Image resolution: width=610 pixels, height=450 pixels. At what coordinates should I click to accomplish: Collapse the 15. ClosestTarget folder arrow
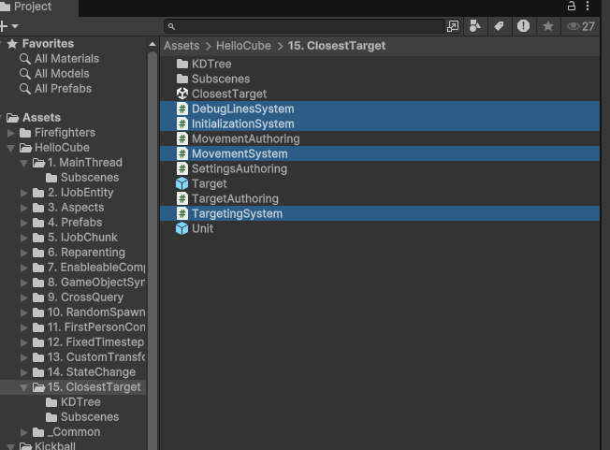[24, 387]
